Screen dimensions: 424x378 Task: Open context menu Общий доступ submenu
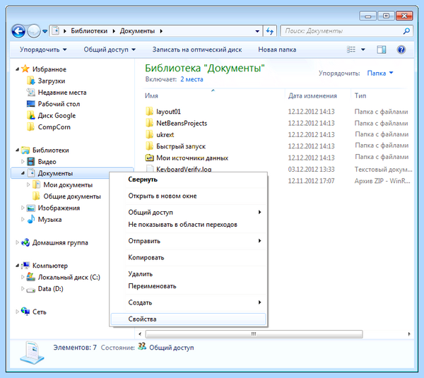(188, 213)
